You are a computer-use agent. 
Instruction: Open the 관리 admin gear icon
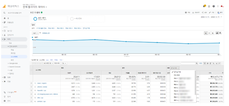tap(5, 101)
